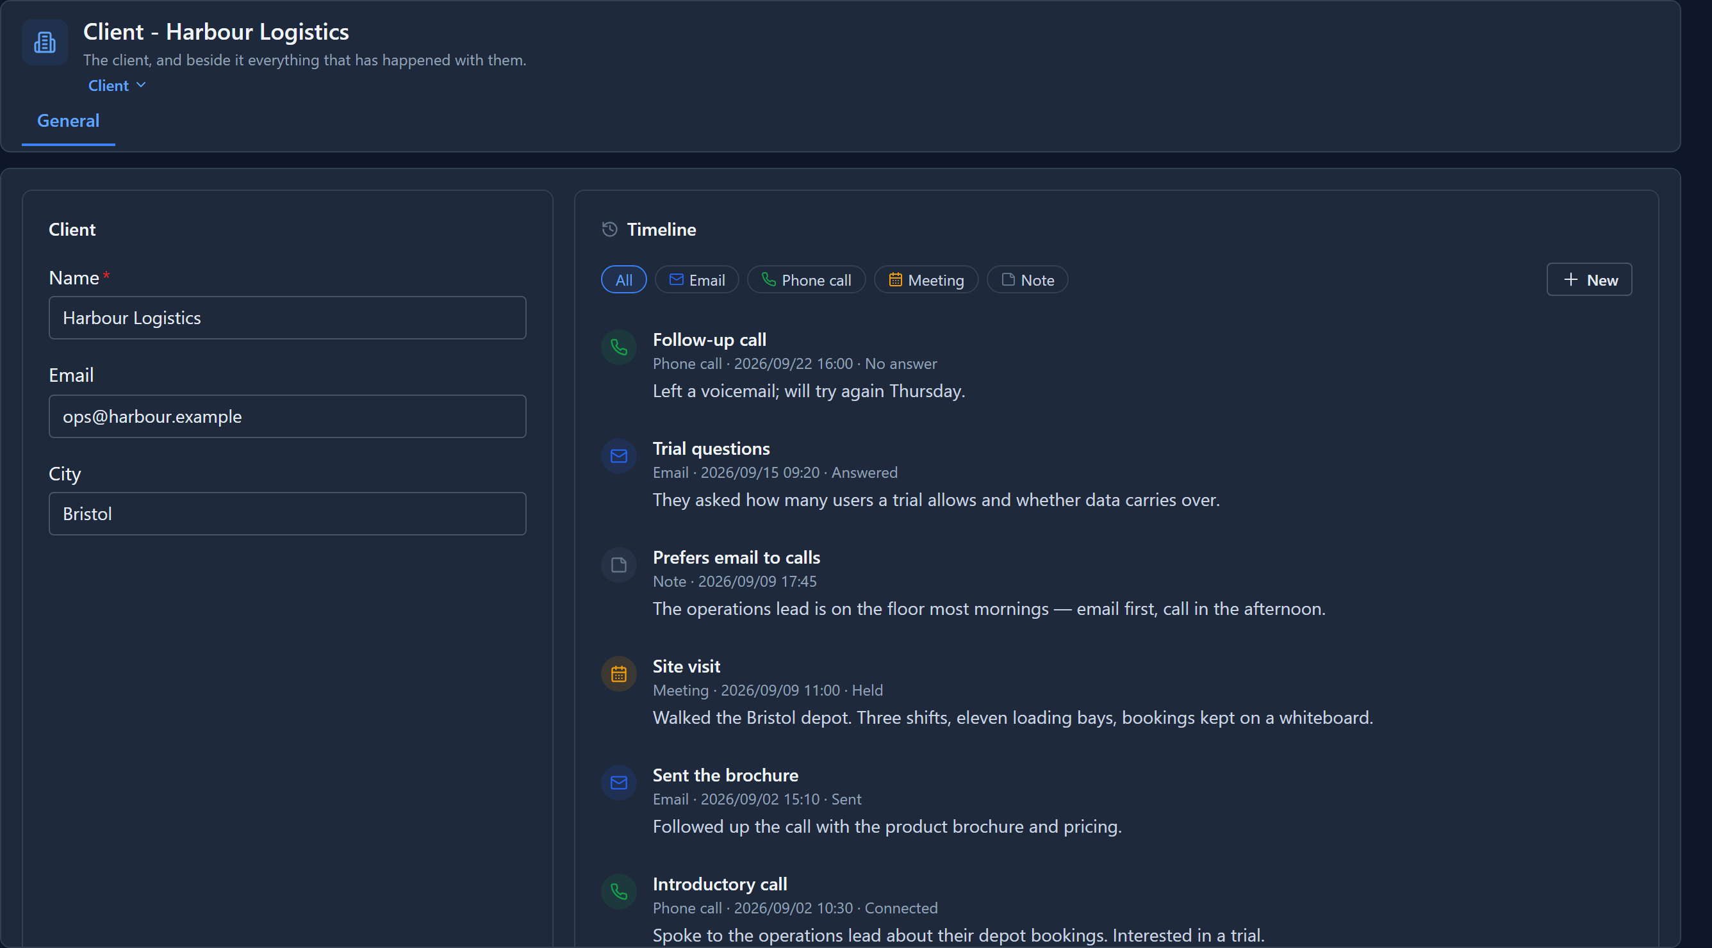Open the Site visit entry title
The image size is (1712, 948).
pyautogui.click(x=686, y=667)
